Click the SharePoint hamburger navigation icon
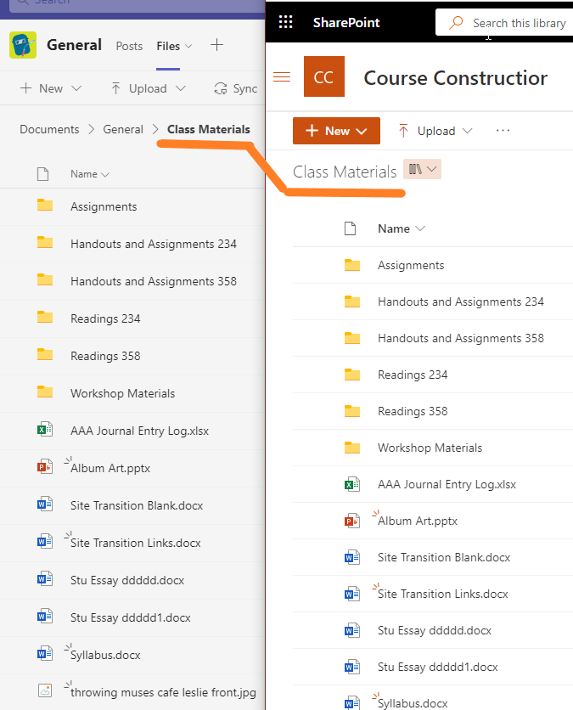The image size is (573, 710). (282, 77)
